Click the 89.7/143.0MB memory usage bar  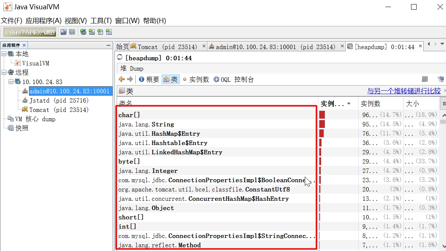(30, 32)
